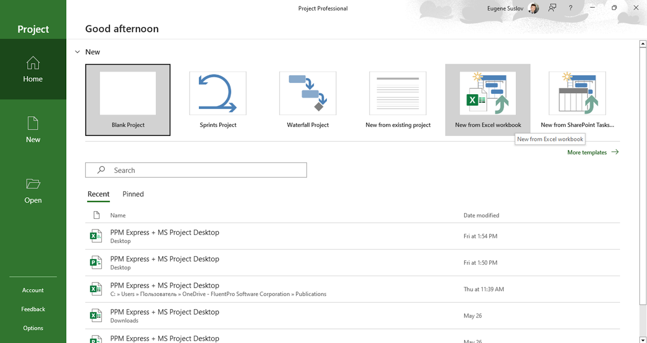The width and height of the screenshot is (647, 343).
Task: Switch to the Recent tab
Action: click(x=98, y=194)
